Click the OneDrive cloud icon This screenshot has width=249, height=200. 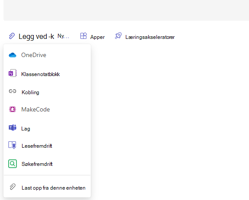(13, 55)
